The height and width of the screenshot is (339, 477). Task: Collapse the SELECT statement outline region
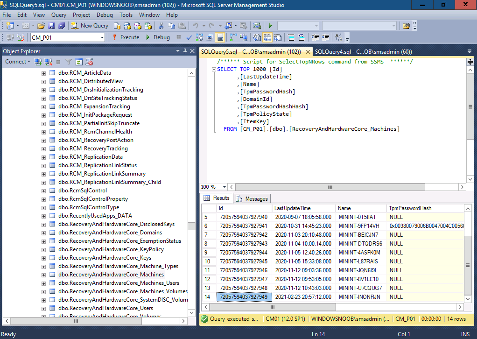tap(214, 70)
